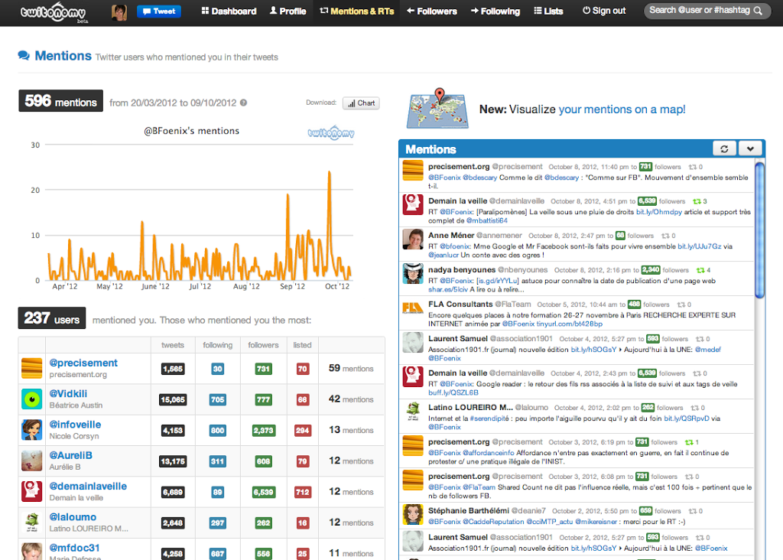
Task: Open @infoveille user link
Action: pos(75,425)
